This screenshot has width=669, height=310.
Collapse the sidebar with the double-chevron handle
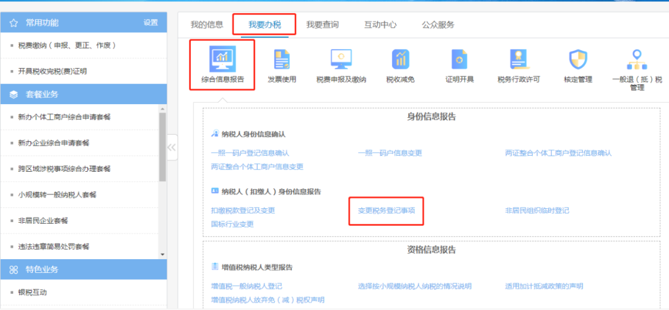click(x=172, y=148)
